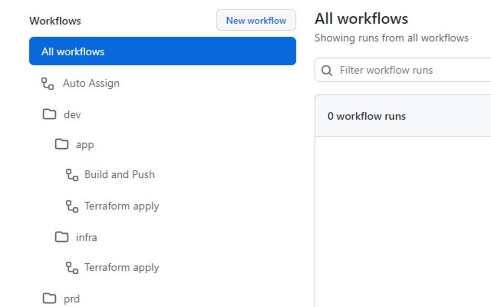Viewport: 491px width, 307px height.
Task: Select the Build and Push workflow icon
Action: tap(71, 174)
